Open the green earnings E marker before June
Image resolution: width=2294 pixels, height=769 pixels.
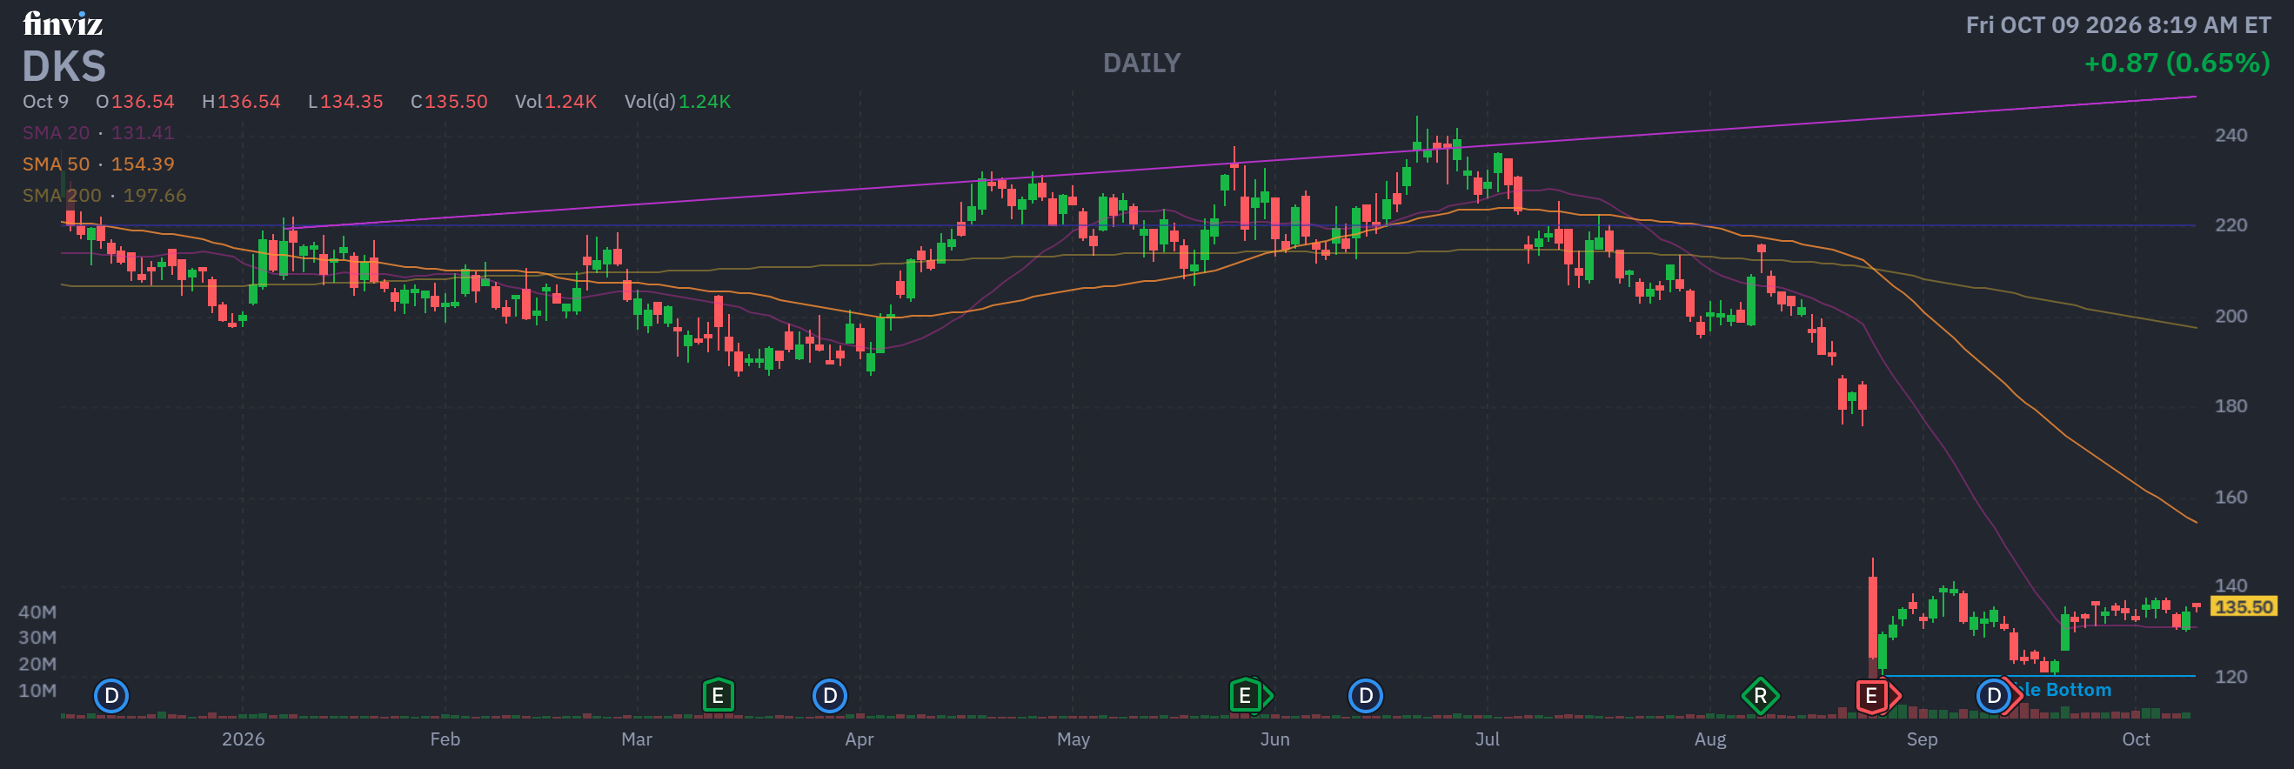(x=1247, y=696)
